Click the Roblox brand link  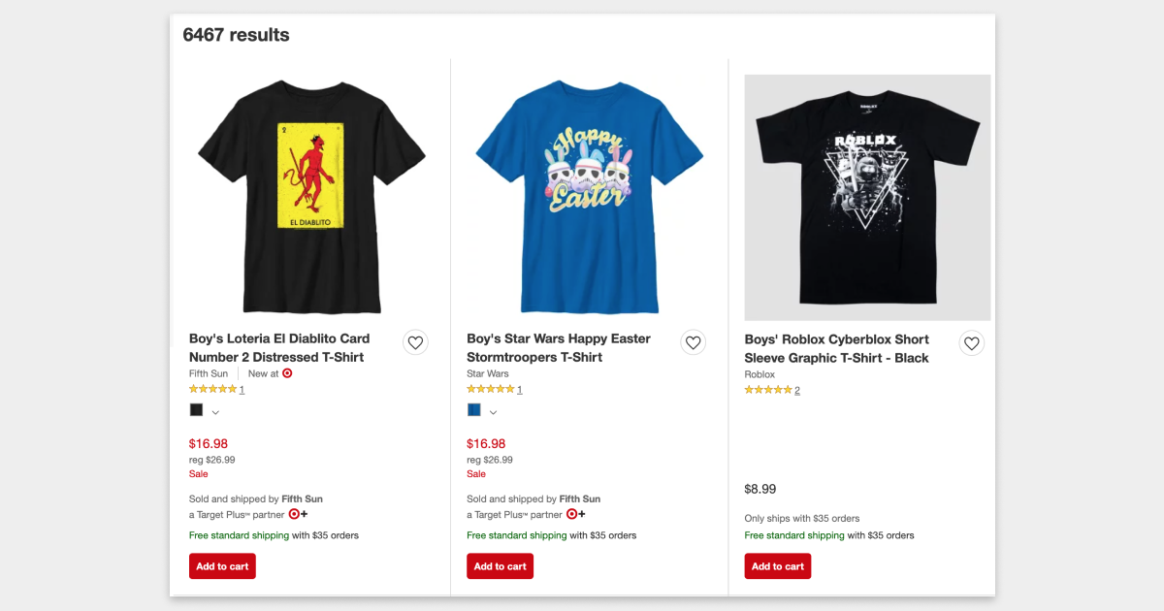[760, 374]
